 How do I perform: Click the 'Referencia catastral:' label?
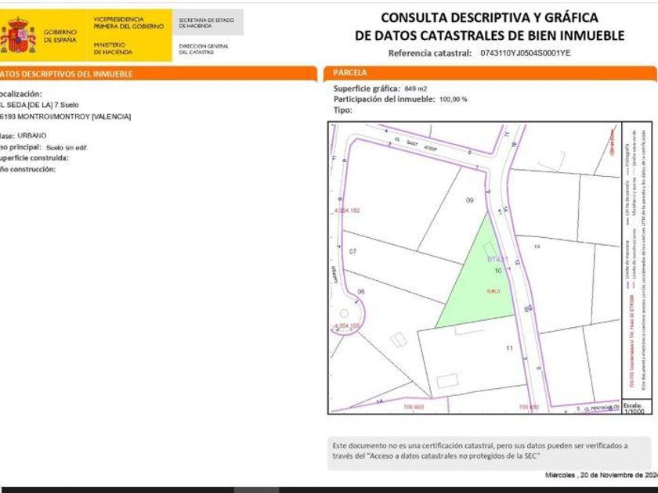click(x=430, y=53)
